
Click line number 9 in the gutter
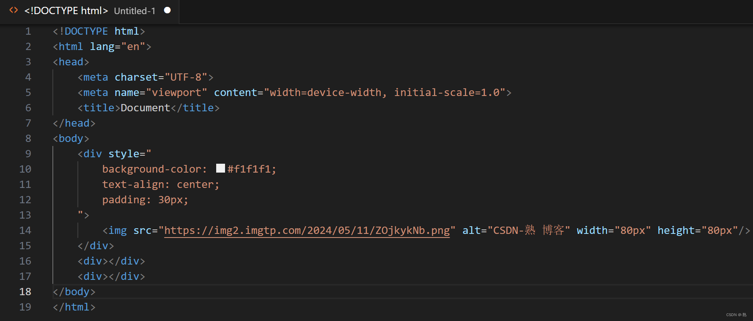point(28,154)
